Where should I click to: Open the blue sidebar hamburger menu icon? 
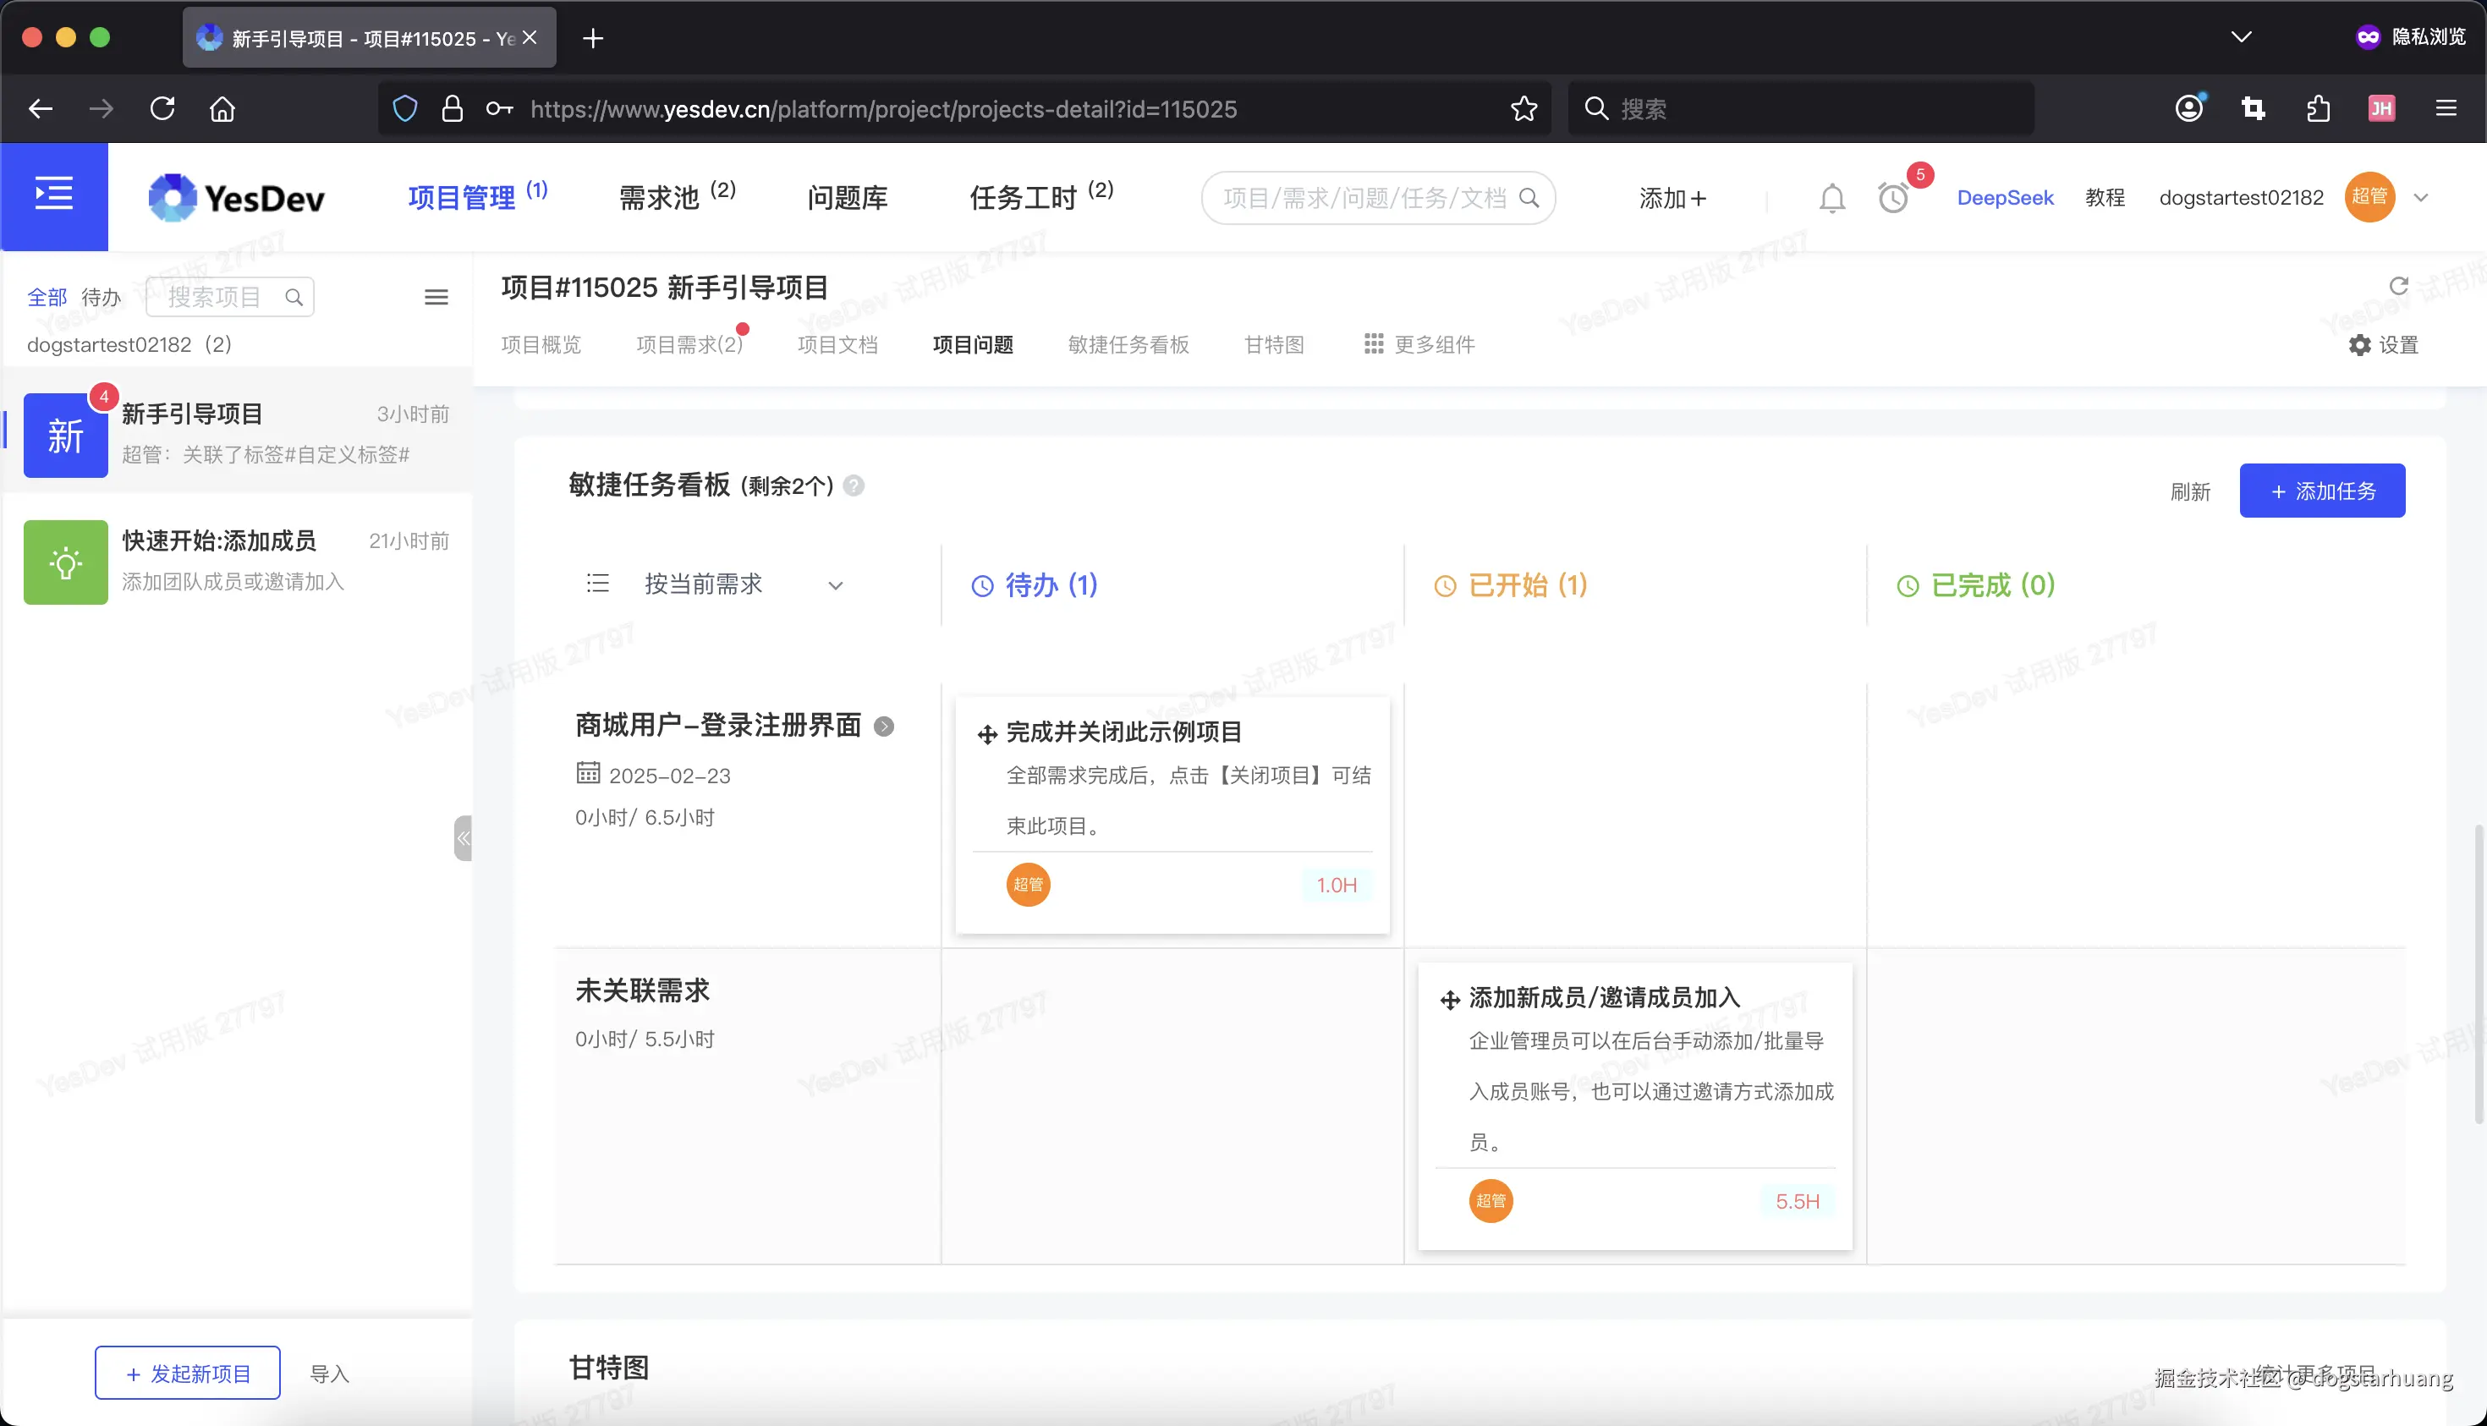54,194
